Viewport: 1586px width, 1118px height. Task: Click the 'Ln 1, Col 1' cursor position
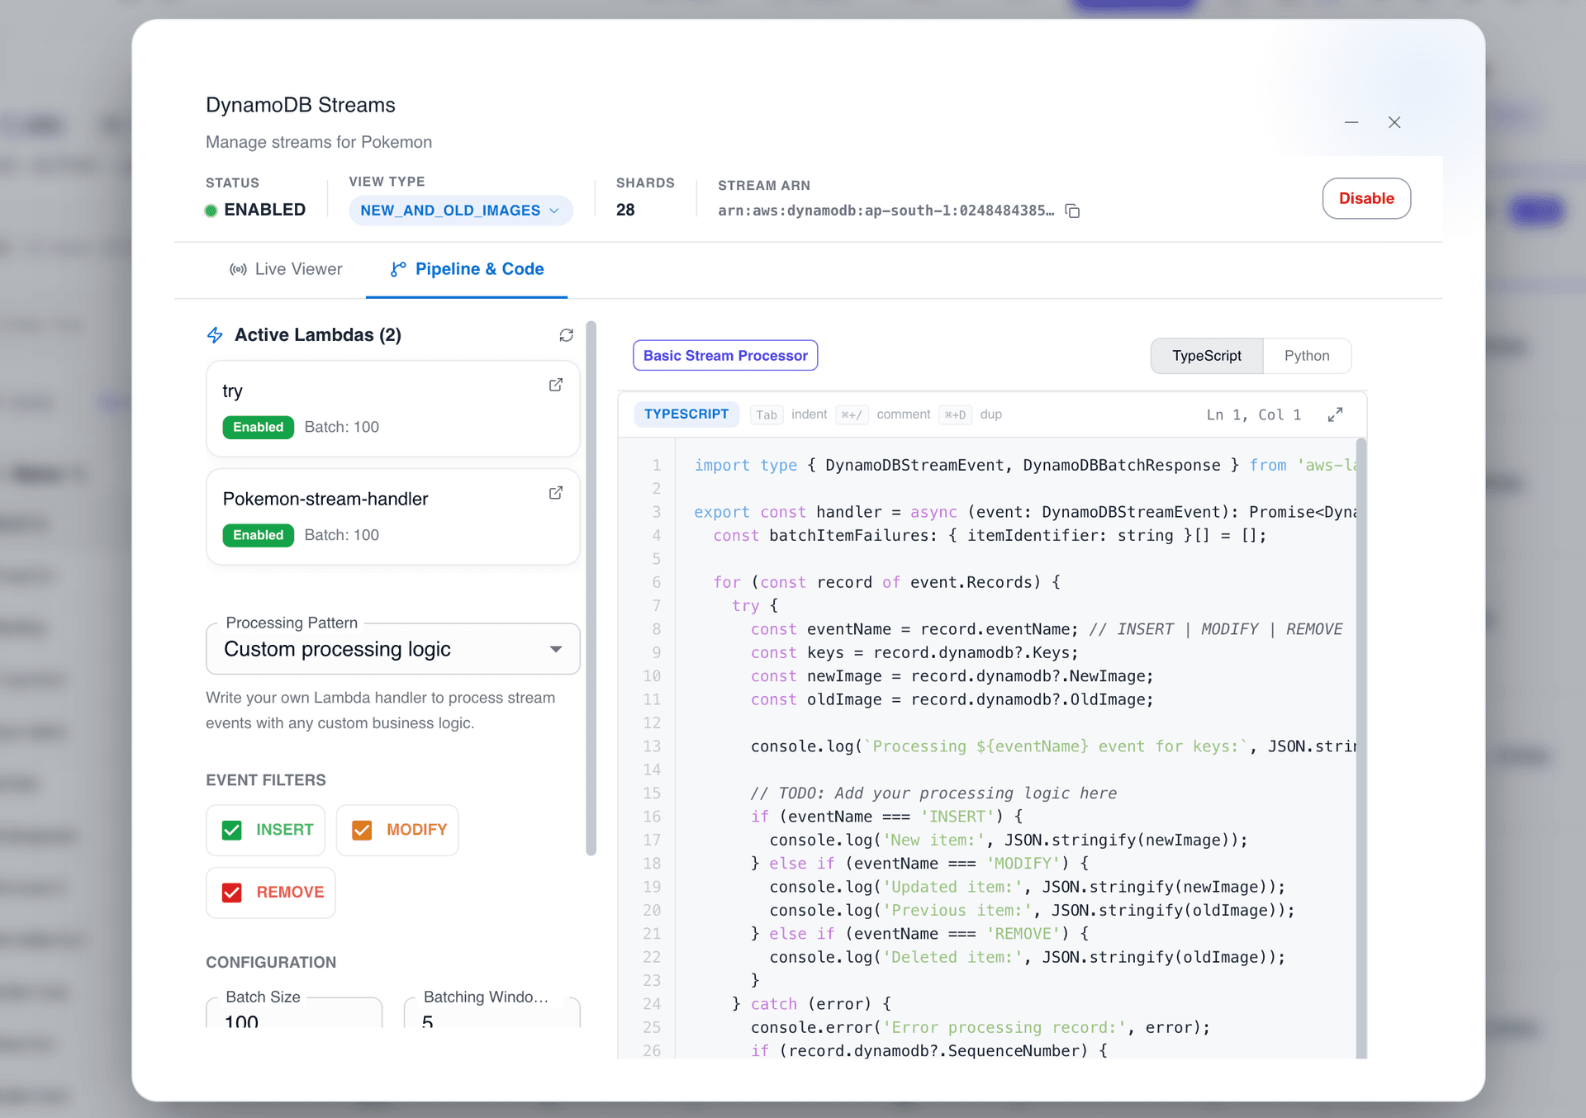point(1253,415)
